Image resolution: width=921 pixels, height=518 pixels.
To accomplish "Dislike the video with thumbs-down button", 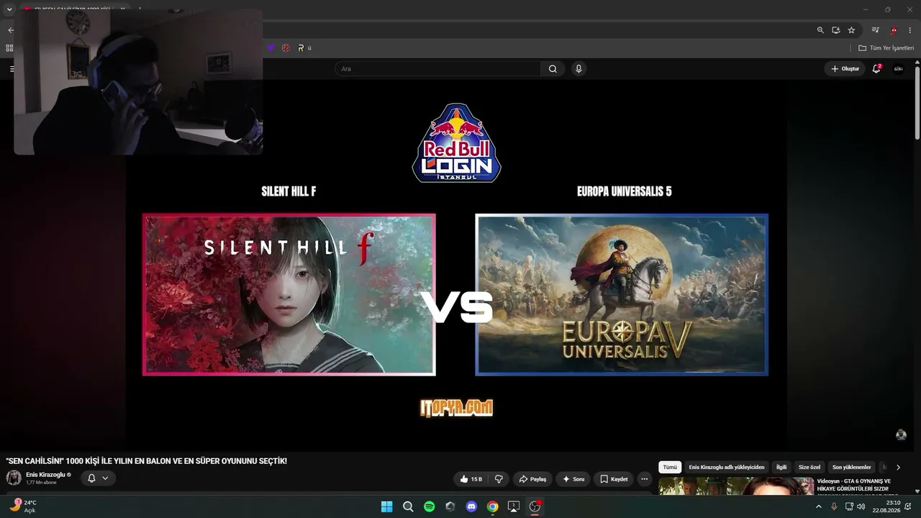I will point(499,479).
